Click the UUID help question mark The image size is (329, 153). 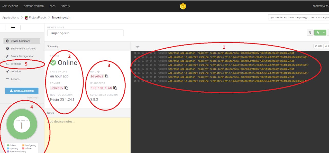tap(98, 72)
